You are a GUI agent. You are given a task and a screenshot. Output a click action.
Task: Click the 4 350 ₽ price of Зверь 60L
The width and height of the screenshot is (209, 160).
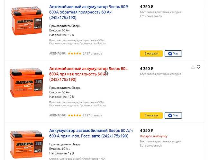point(146,69)
